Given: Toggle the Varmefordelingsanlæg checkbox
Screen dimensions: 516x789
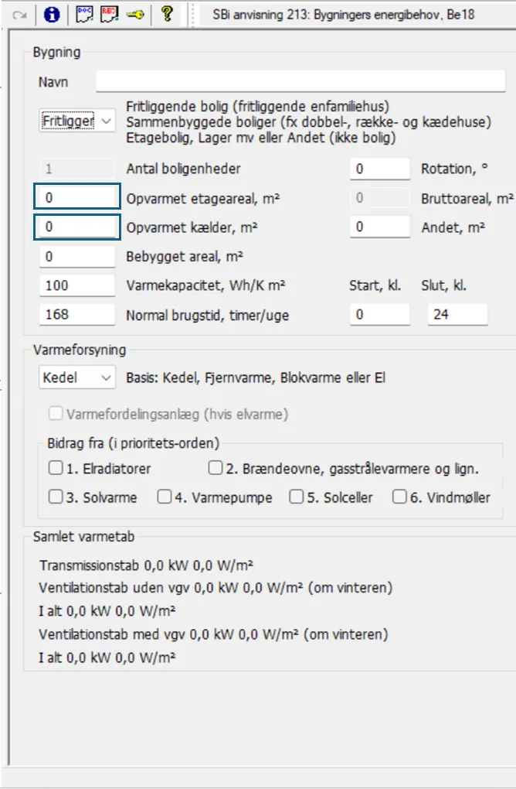Looking at the screenshot, I should pos(56,414).
